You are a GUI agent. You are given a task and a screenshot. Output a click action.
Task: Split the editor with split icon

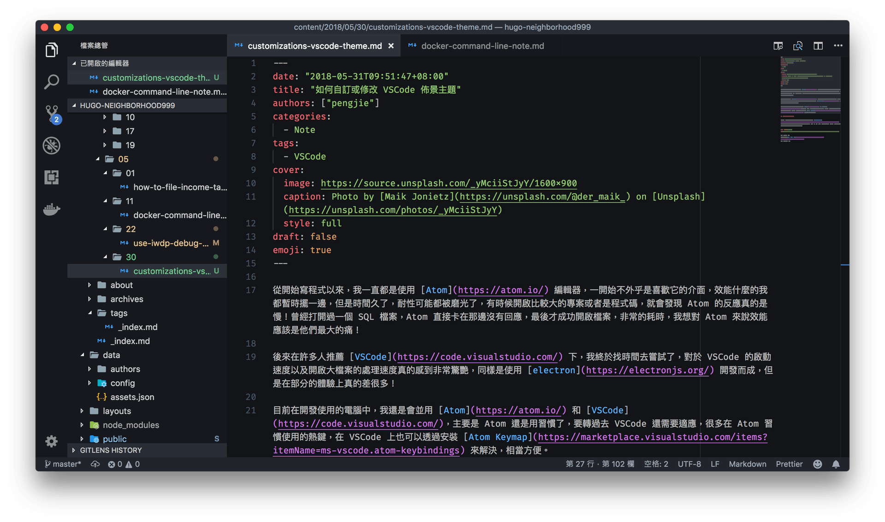pyautogui.click(x=818, y=46)
